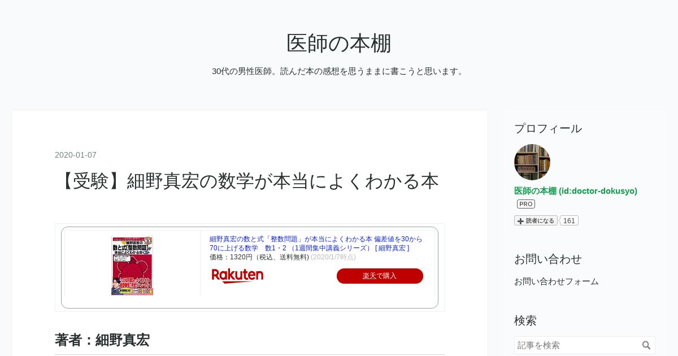Viewport: 678px width, 356px height.
Task: Open the bookshelf profile avatar
Action: (x=532, y=162)
